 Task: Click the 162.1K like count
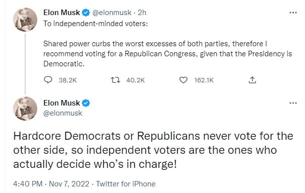click(x=204, y=80)
